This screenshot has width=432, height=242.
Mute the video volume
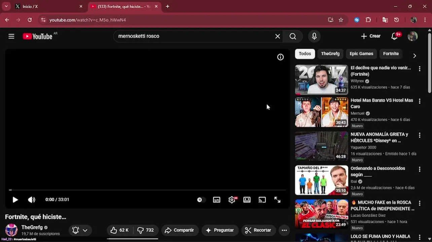[x=32, y=200]
